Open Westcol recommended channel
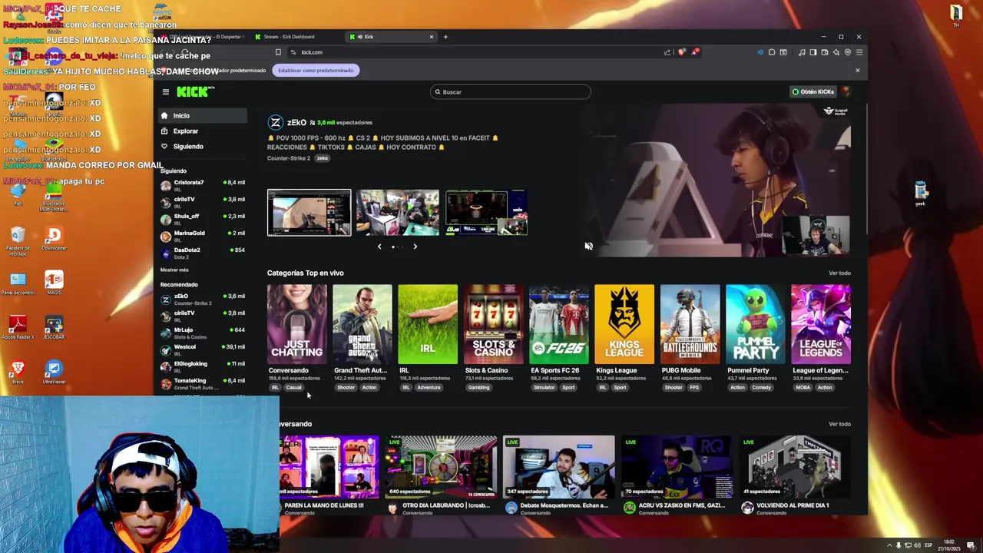This screenshot has width=983, height=553. (x=202, y=349)
